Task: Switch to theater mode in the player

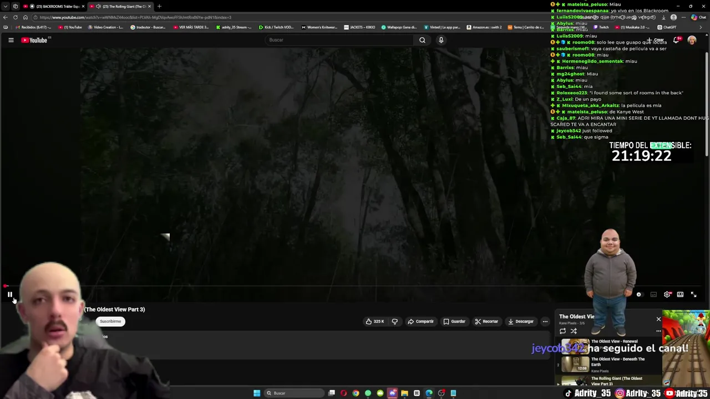Action: pyautogui.click(x=680, y=294)
